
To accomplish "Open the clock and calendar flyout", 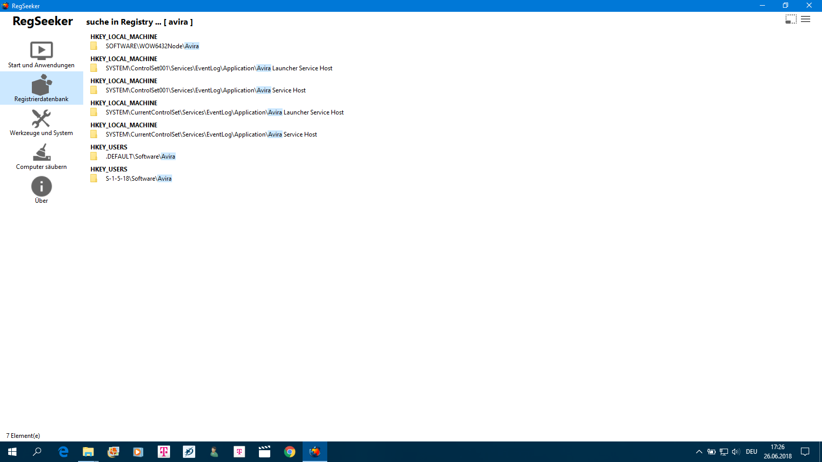I will click(x=777, y=452).
